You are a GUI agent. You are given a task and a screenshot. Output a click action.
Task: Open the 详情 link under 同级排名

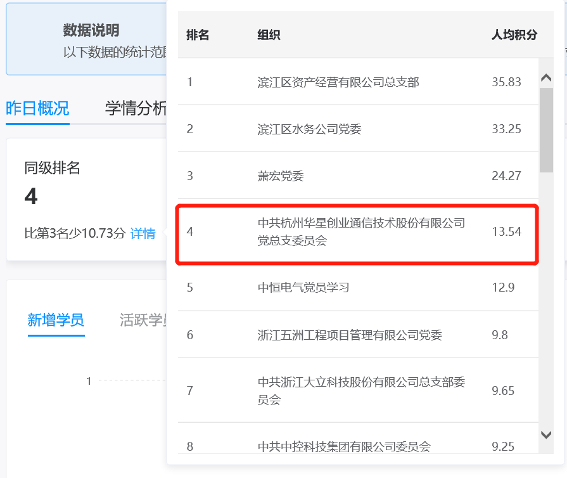click(143, 233)
